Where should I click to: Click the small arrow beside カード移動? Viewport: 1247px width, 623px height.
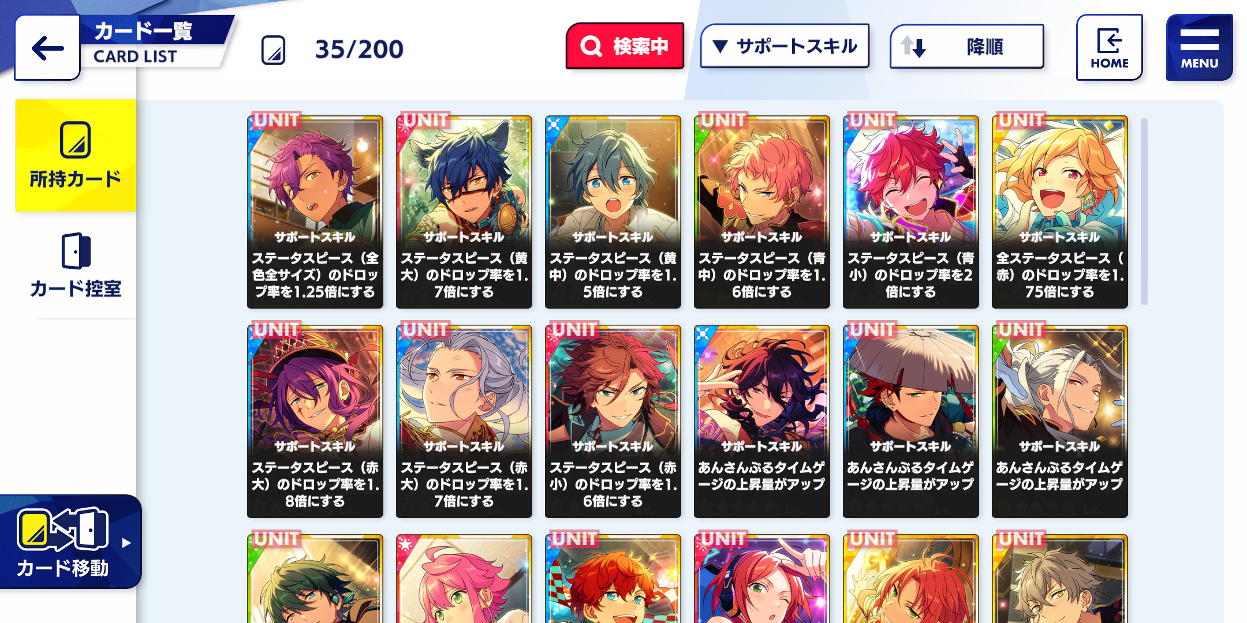point(126,543)
